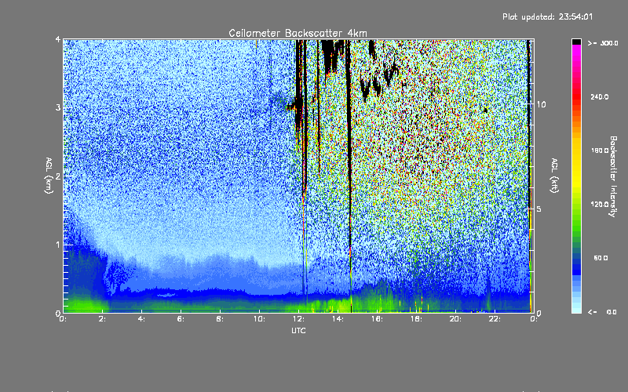Click the "6:" hour tick on the time axis
The image size is (628, 392).
pyautogui.click(x=181, y=319)
